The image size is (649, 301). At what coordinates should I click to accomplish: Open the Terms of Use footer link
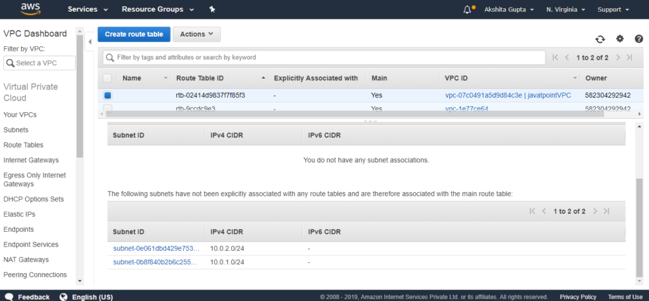626,297
